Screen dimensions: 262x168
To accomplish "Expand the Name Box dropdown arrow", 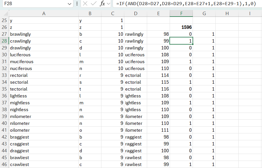I will (x=69, y=4).
